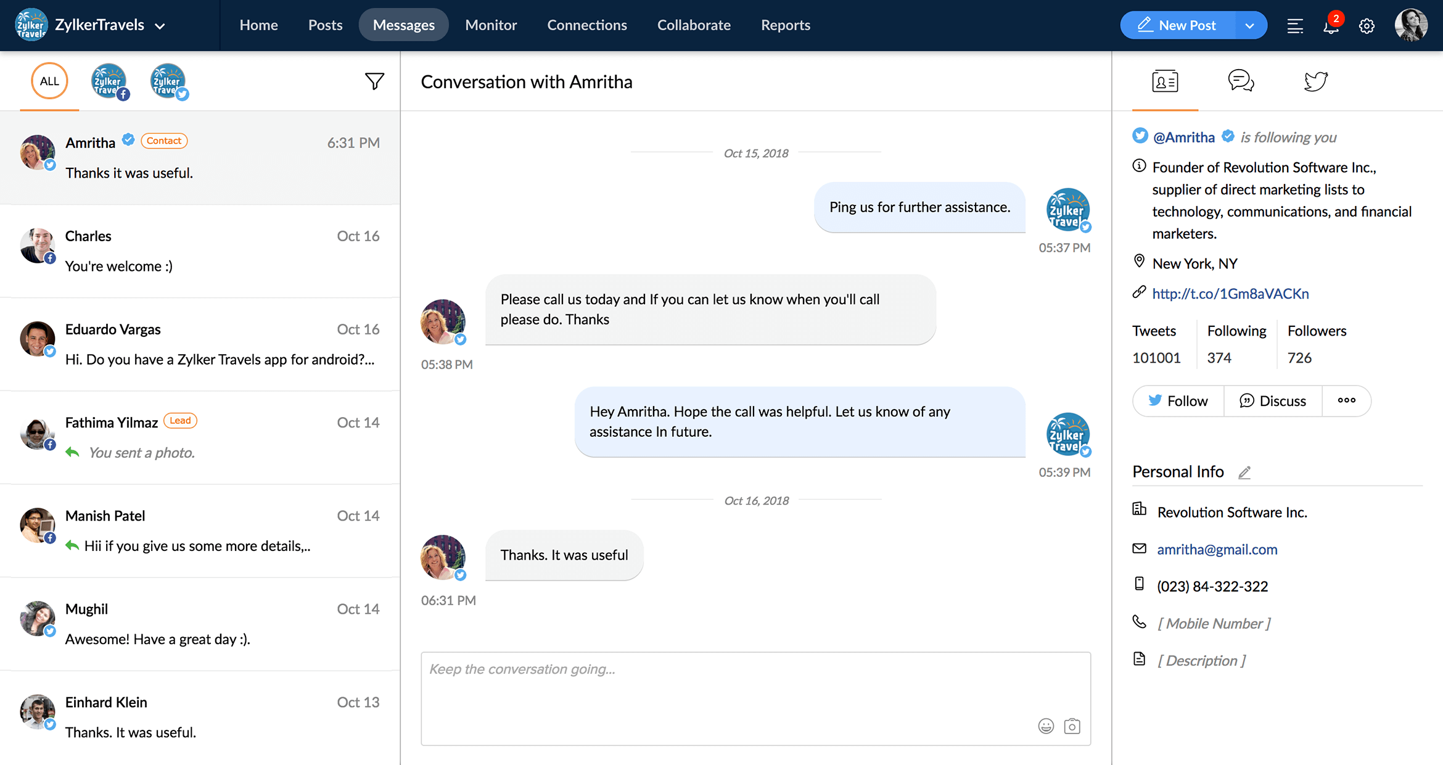Open the New Post dropdown arrow

pos(1250,26)
